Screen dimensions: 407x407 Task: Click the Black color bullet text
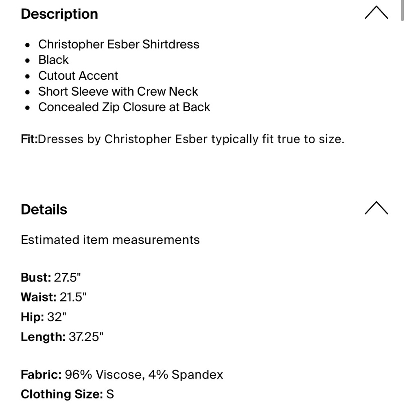53,60
